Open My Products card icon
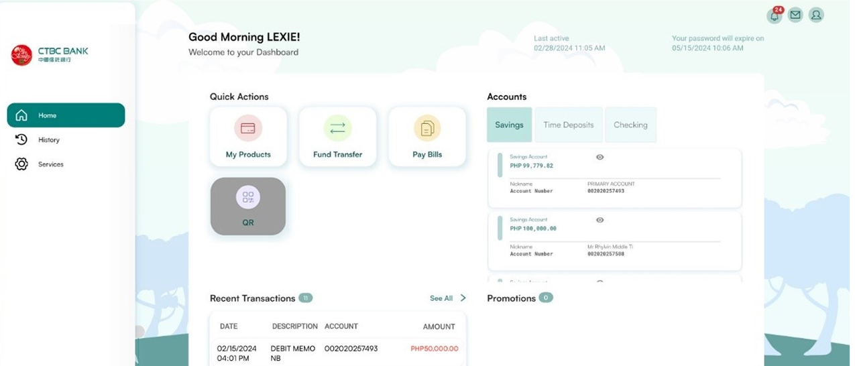Viewport: 855px width, 366px height. (x=248, y=128)
